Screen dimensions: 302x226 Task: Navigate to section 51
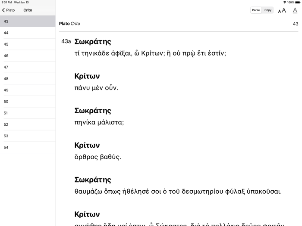pyautogui.click(x=28, y=113)
